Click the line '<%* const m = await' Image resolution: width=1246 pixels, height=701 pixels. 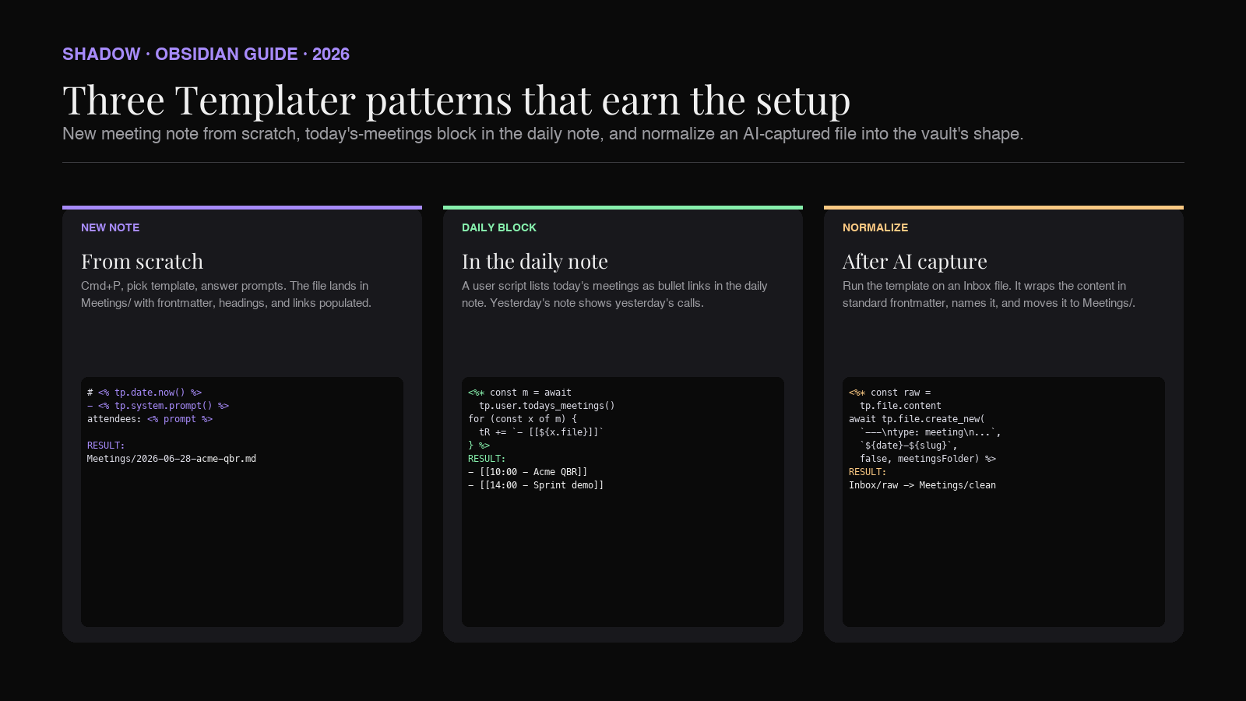[x=519, y=393]
